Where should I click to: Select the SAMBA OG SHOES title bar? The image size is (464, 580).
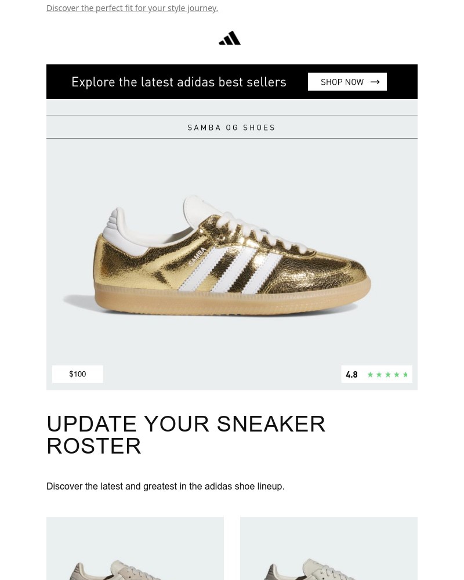(232, 127)
